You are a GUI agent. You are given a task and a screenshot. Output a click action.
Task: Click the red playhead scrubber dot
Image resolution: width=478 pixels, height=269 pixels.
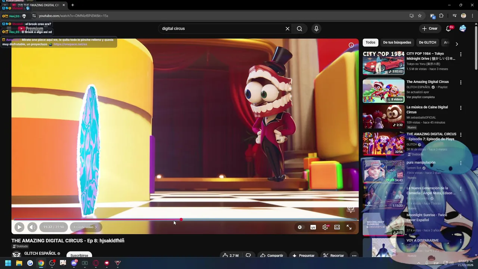click(181, 220)
